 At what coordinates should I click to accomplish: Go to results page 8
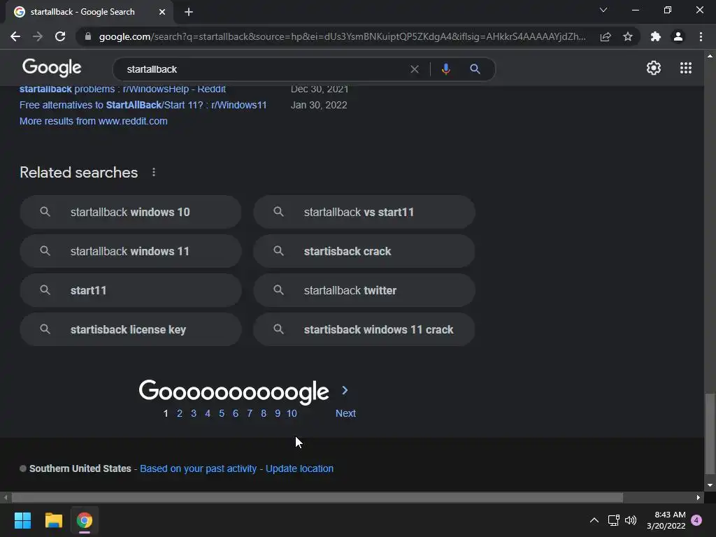click(264, 413)
